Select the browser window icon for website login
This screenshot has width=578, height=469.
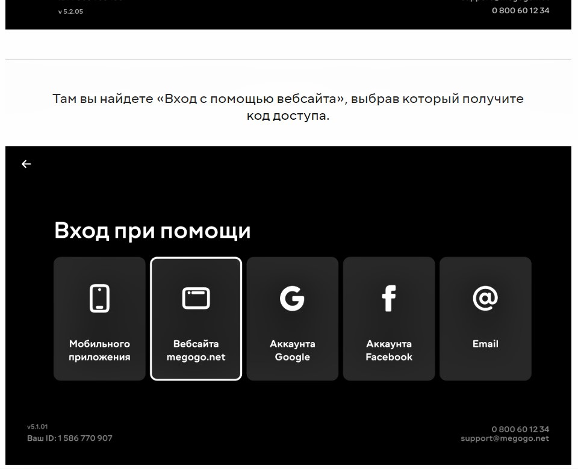click(196, 298)
